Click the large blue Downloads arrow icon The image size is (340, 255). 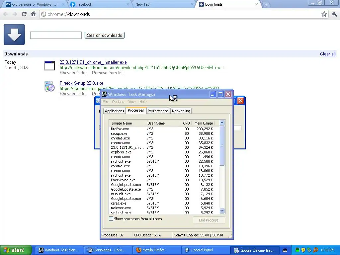14,35
